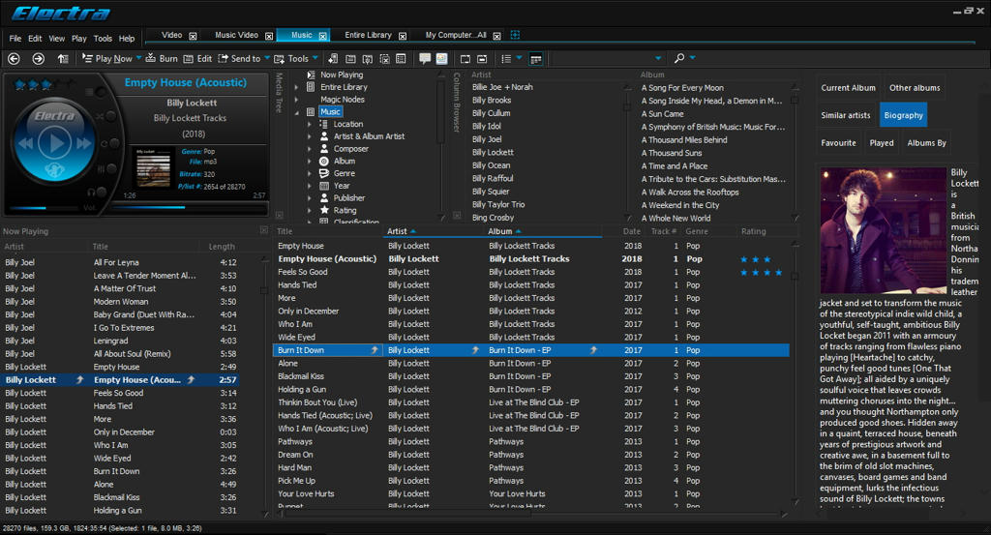Toggle the shuffle knob in the player

click(110, 116)
